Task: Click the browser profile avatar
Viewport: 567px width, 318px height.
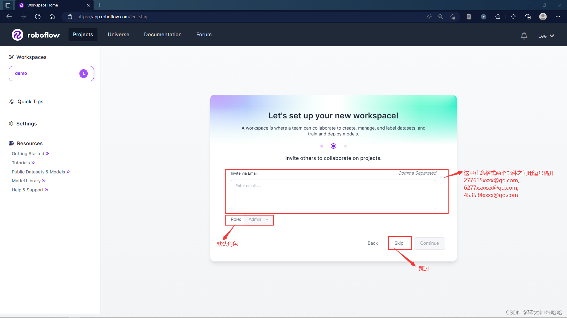Action: click(x=543, y=17)
